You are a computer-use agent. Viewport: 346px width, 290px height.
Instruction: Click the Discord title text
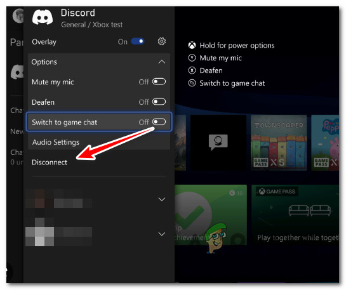point(78,13)
